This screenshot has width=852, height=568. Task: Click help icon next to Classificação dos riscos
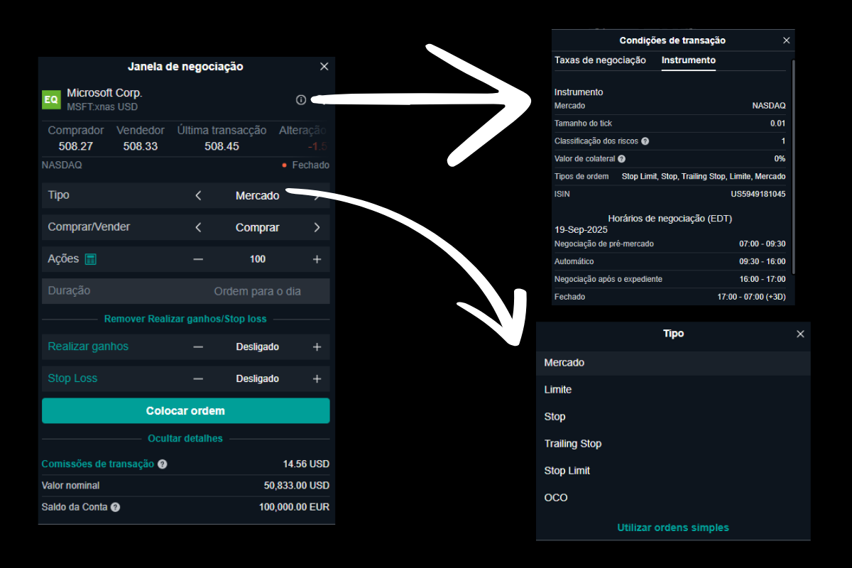point(645,141)
